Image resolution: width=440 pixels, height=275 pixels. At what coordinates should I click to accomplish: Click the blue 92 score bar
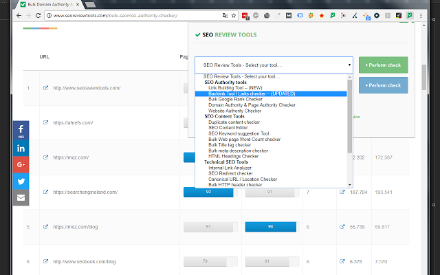208,192
